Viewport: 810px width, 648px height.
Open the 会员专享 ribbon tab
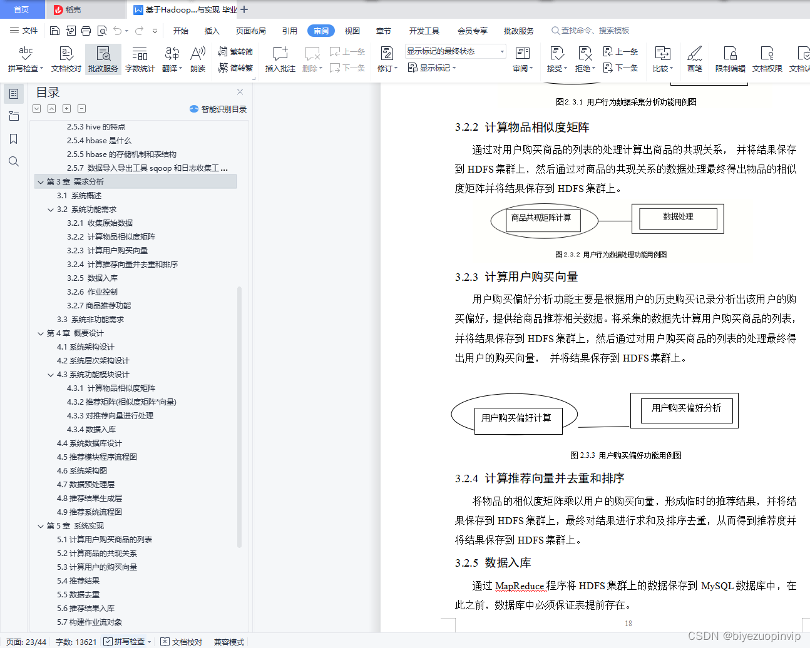(473, 31)
